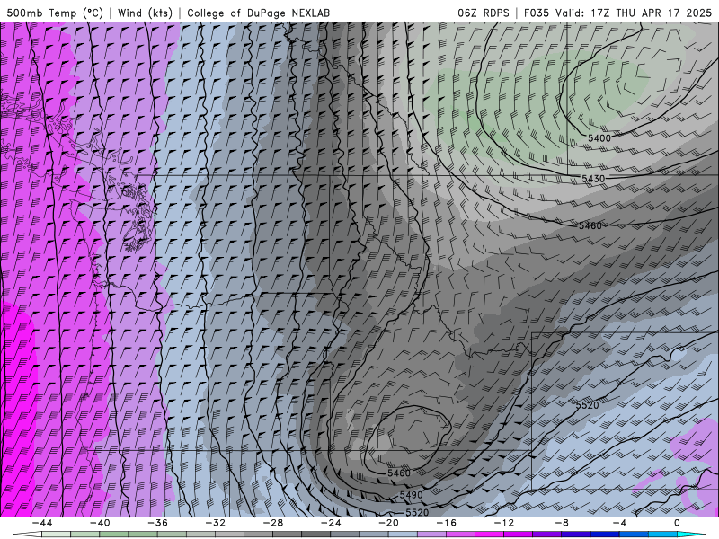
Task: Click the "F035 Valid: 17Z THU APR 17 2025" text
Action: coord(617,13)
